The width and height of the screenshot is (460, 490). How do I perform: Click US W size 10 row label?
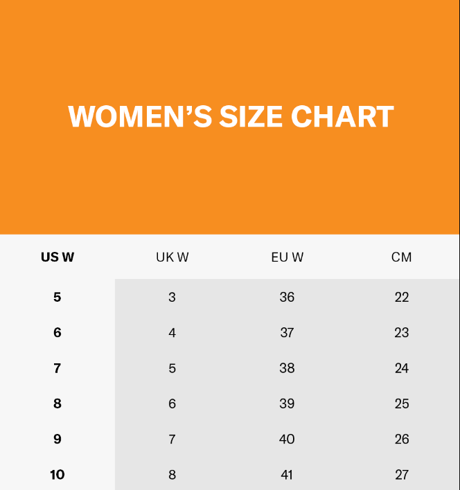pos(57,475)
